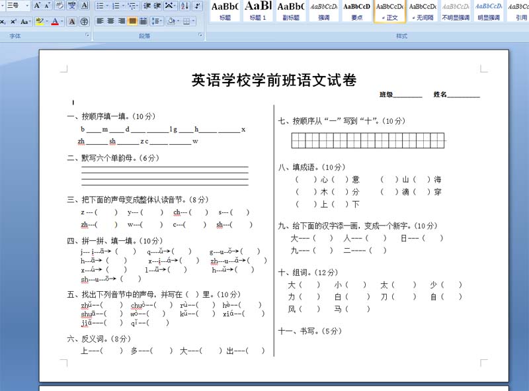Expand the shading color dropdown arrow
Image resolution: width=529 pixels, height=391 pixels.
point(178,21)
